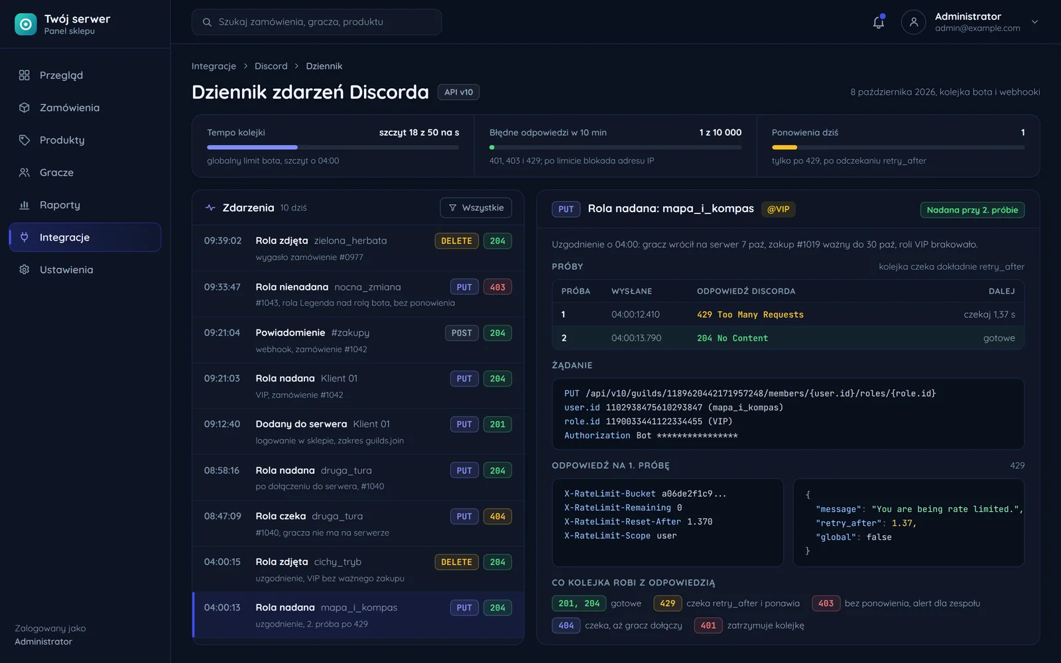Click the Twój serwer logo icon
1061x663 pixels.
26,25
